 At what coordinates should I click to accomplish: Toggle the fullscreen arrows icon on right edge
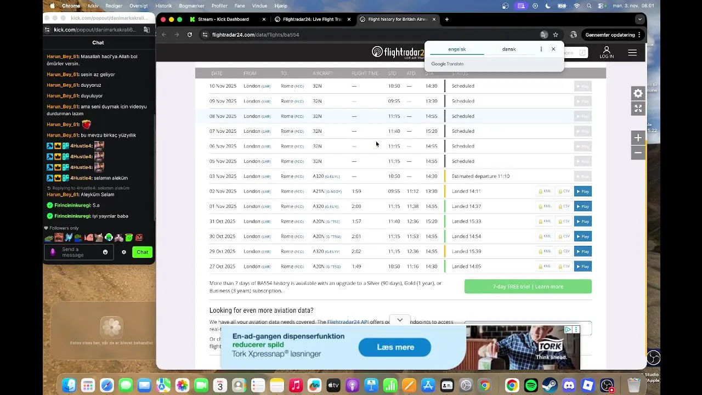pos(638,109)
